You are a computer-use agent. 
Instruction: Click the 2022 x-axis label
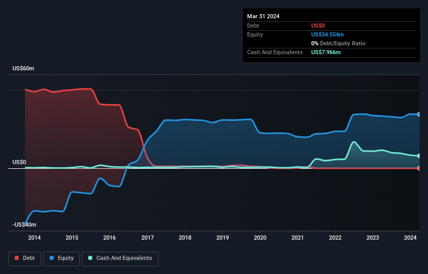(335, 238)
